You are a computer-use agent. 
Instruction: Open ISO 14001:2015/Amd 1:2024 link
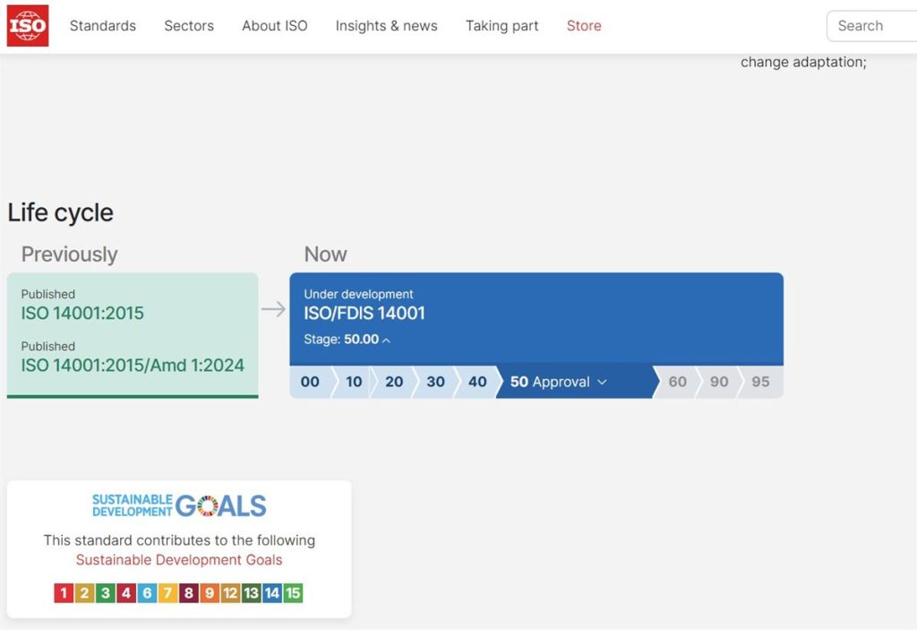133,366
